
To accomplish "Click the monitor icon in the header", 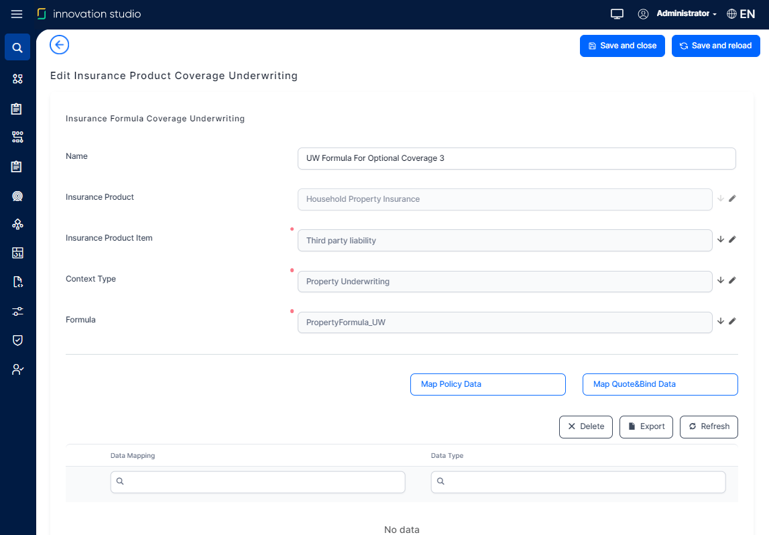I will 617,14.
